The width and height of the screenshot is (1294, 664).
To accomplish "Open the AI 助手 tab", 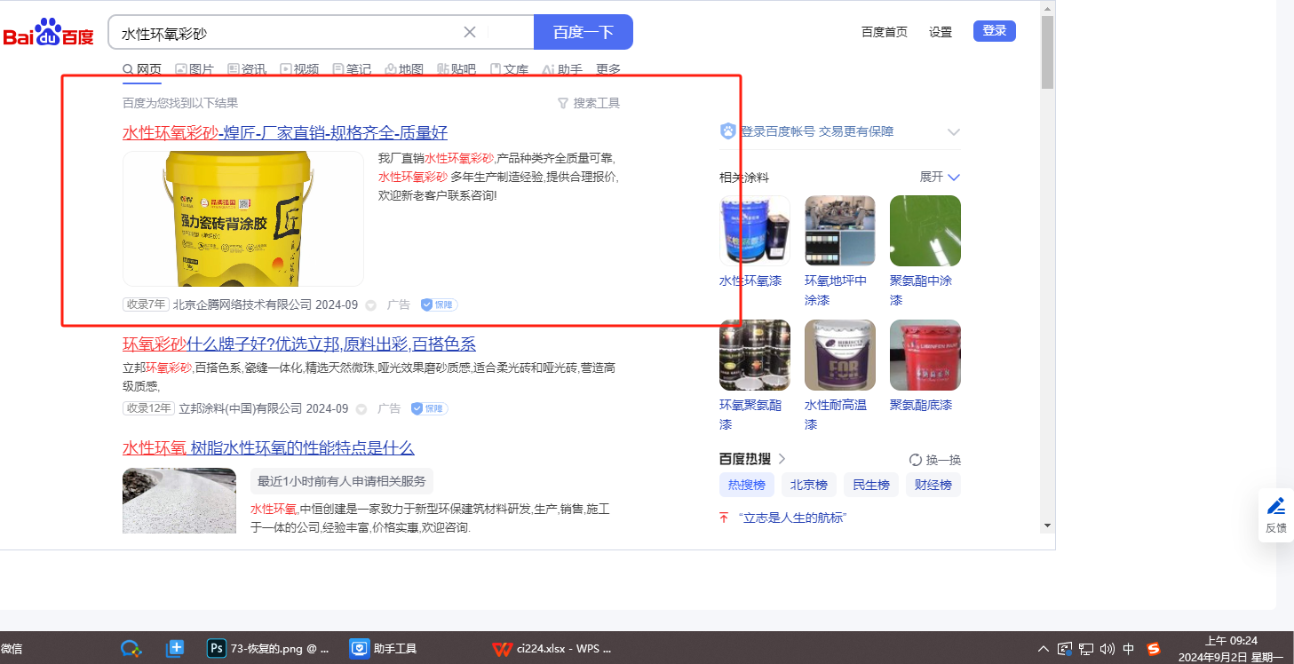I will (562, 69).
